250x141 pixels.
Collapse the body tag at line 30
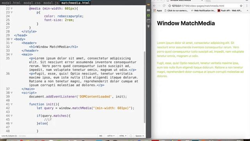tap(12, 39)
